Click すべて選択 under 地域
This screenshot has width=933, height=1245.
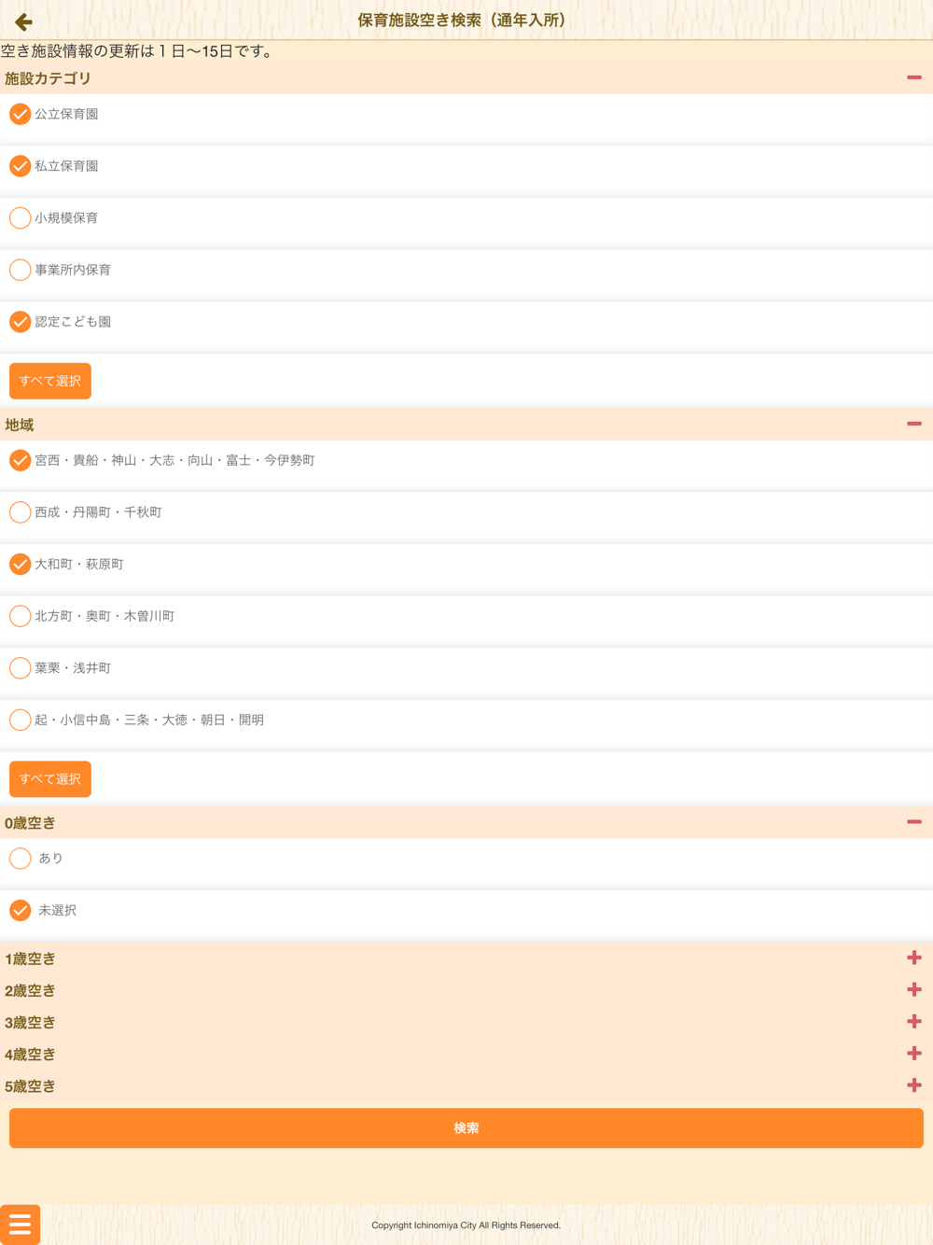point(50,779)
